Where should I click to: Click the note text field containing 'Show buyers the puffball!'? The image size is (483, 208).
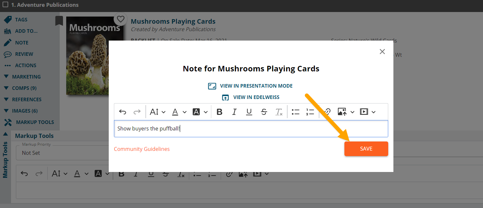[x=251, y=128]
